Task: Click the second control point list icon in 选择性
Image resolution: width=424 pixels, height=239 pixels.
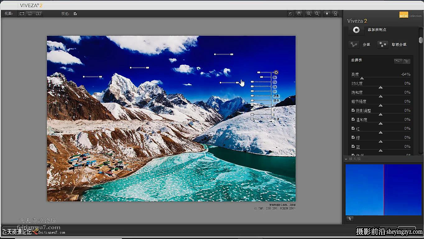Action: click(x=407, y=61)
